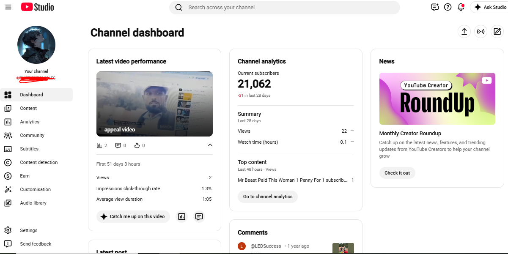508x254 pixels.
Task: Open Customisation in the sidebar
Action: pyautogui.click(x=36, y=189)
